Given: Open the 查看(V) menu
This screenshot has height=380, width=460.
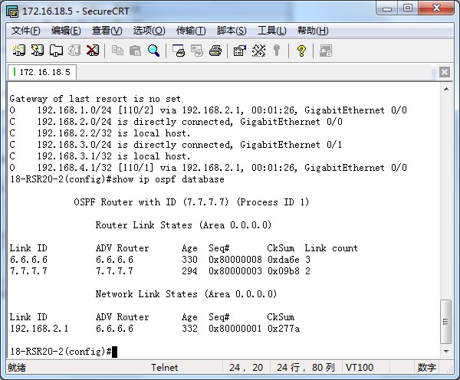Looking at the screenshot, I should [x=107, y=31].
